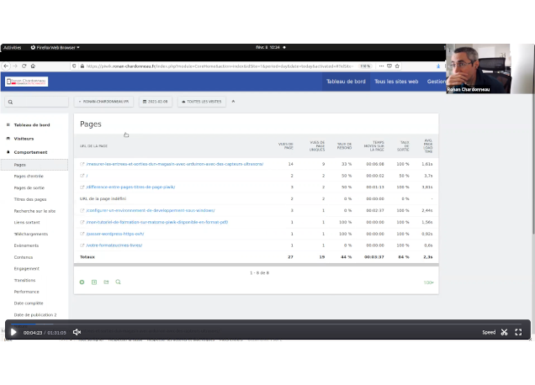The height and width of the screenshot is (385, 535).
Task: Enter fullscreen video mode
Action: pos(518,333)
